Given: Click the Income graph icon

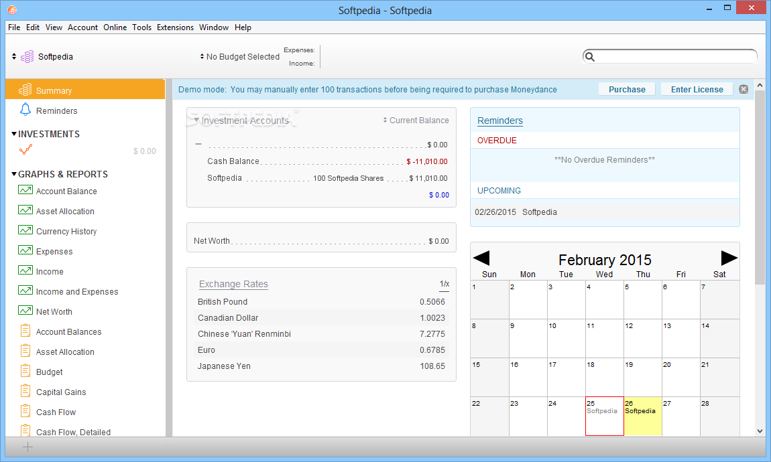Looking at the screenshot, I should click(x=25, y=271).
